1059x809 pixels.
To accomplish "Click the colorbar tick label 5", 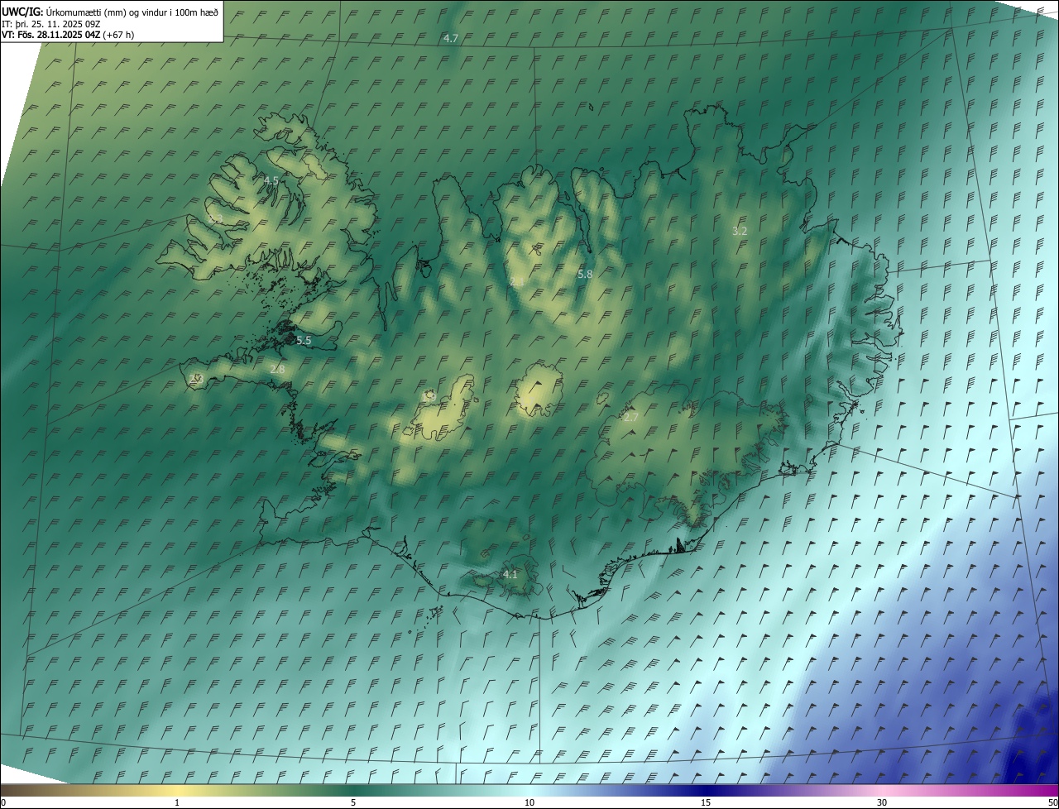I will point(353,802).
